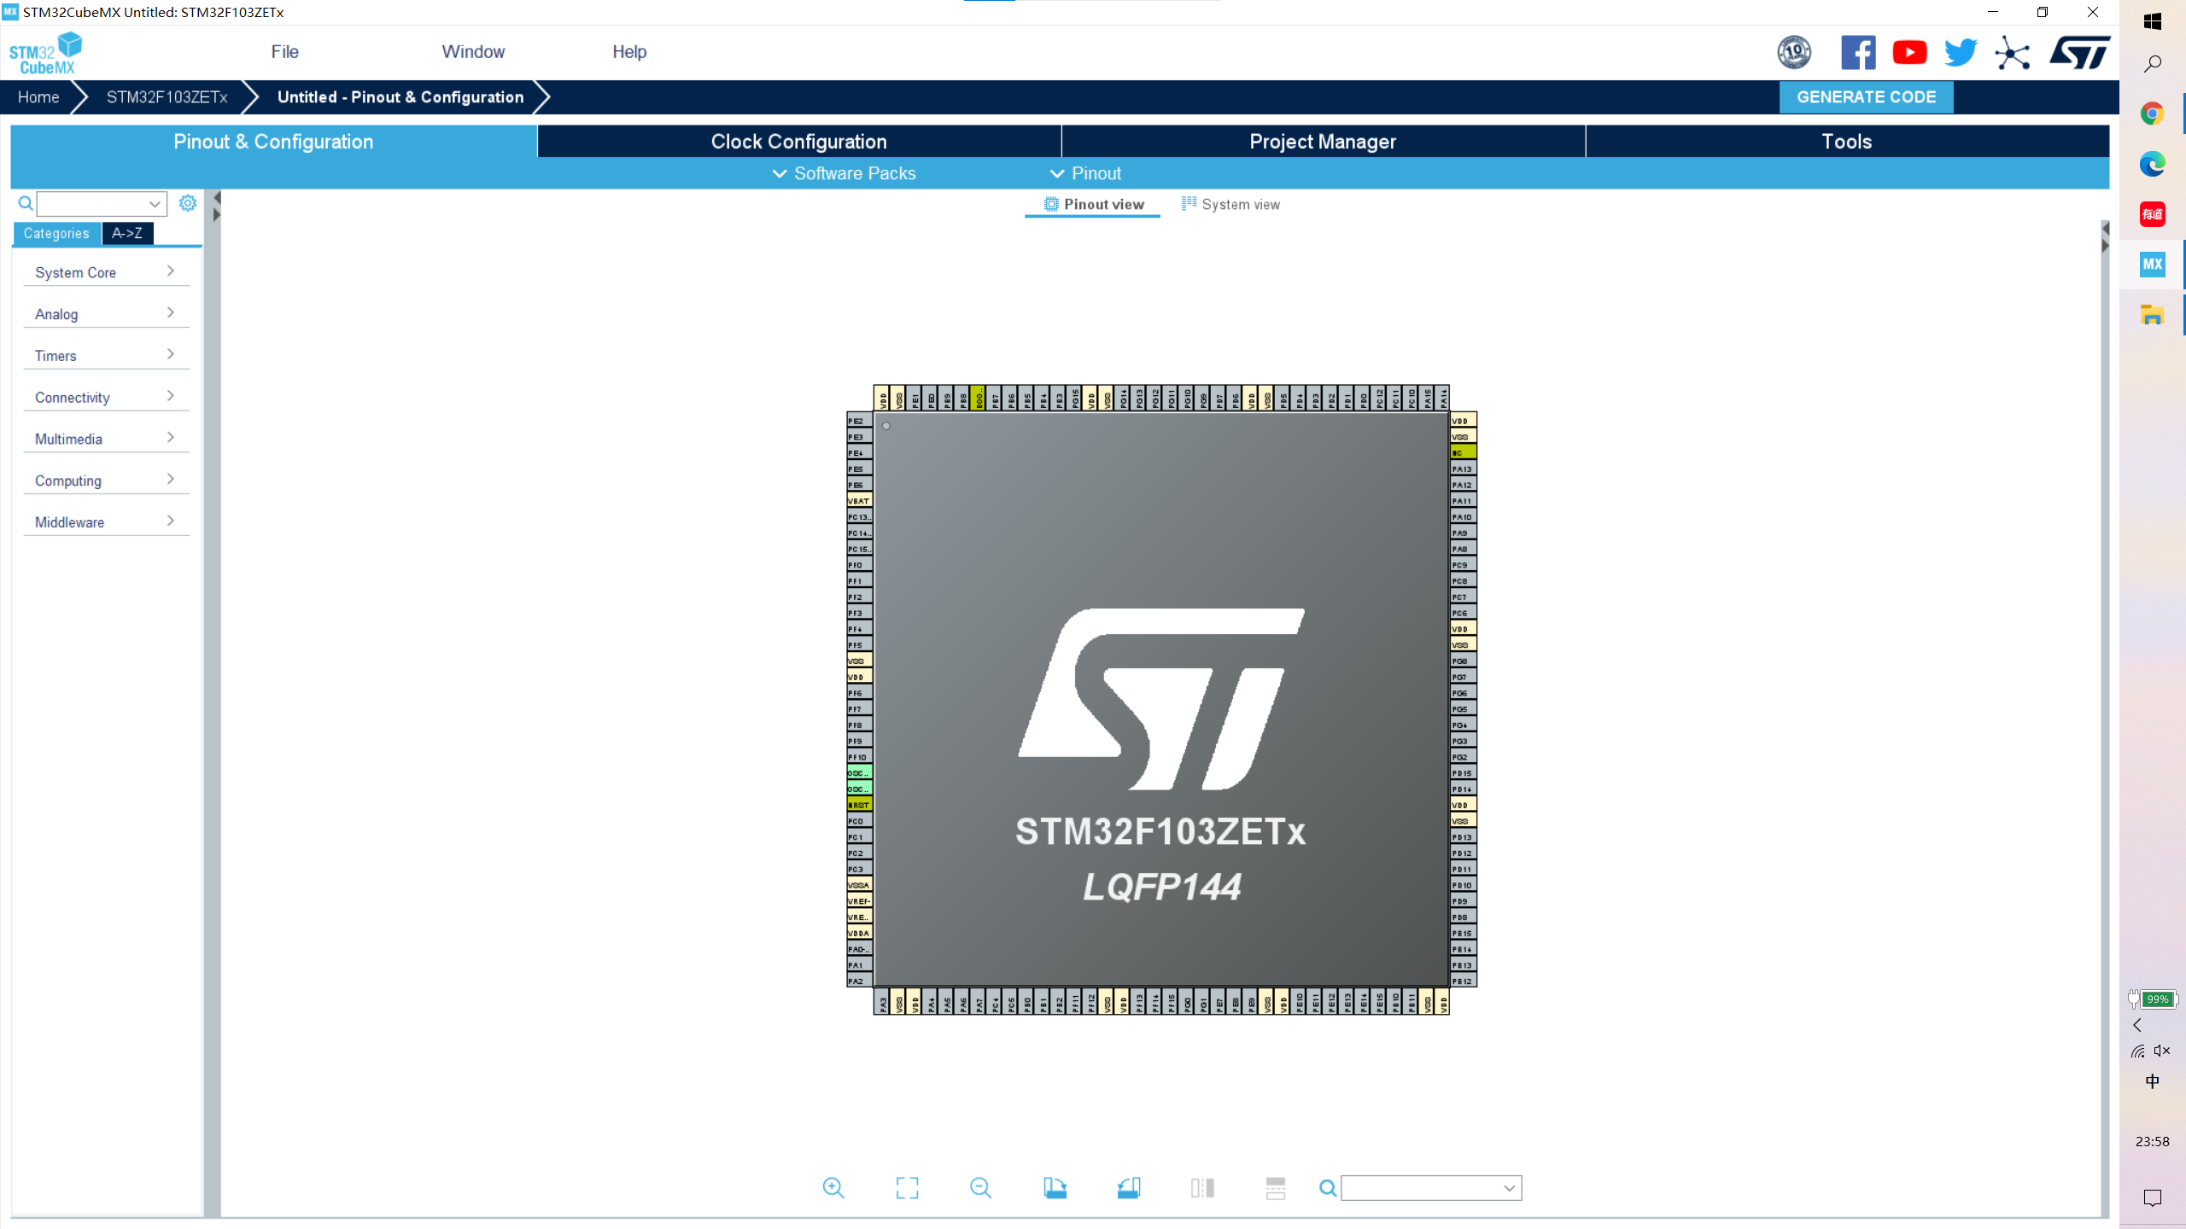Expand the Middleware category
Image resolution: width=2186 pixels, height=1229 pixels.
pyautogui.click(x=106, y=522)
